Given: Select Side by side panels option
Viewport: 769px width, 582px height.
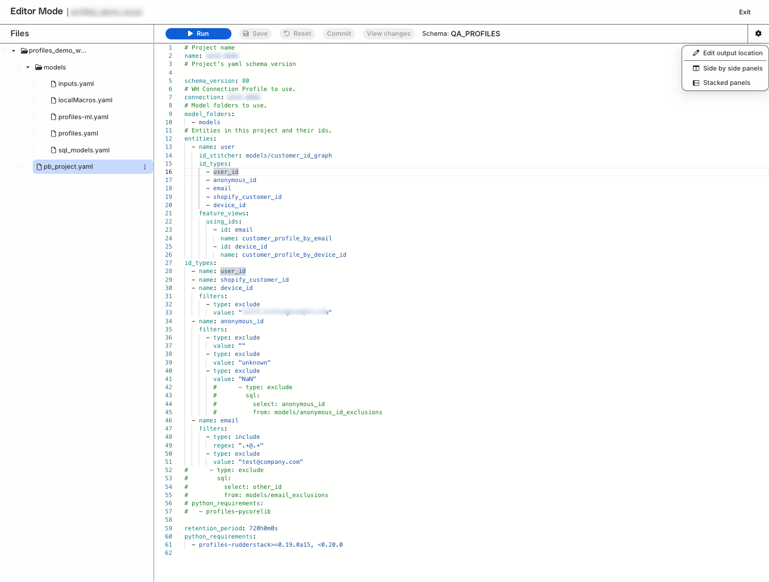Looking at the screenshot, I should tap(732, 69).
